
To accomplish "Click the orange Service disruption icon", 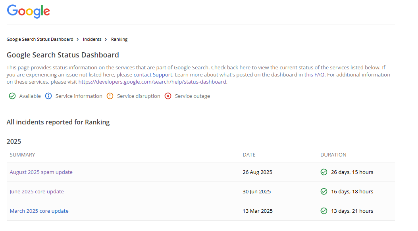I will tap(110, 96).
